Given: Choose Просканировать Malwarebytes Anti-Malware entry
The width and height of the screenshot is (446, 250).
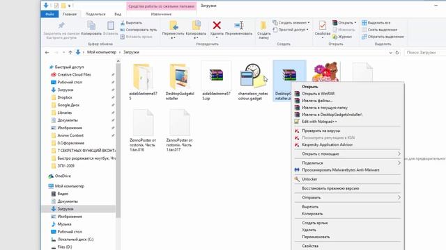Looking at the screenshot, I should pos(347,169).
